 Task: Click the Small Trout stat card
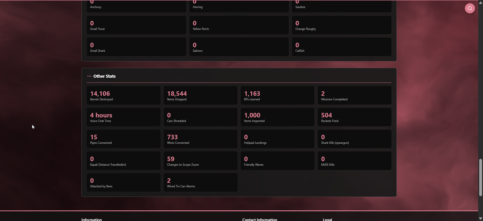[x=136, y=25]
